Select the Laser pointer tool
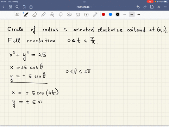 coord(95,14)
